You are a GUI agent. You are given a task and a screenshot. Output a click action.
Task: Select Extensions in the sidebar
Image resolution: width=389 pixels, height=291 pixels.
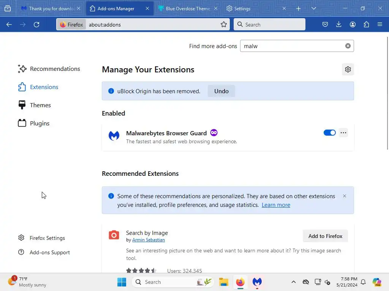(38, 87)
